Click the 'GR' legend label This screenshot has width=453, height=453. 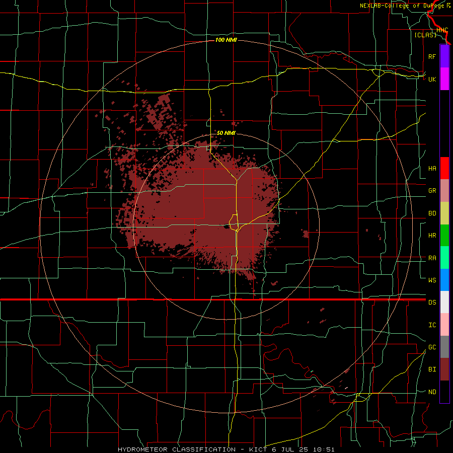coord(432,191)
